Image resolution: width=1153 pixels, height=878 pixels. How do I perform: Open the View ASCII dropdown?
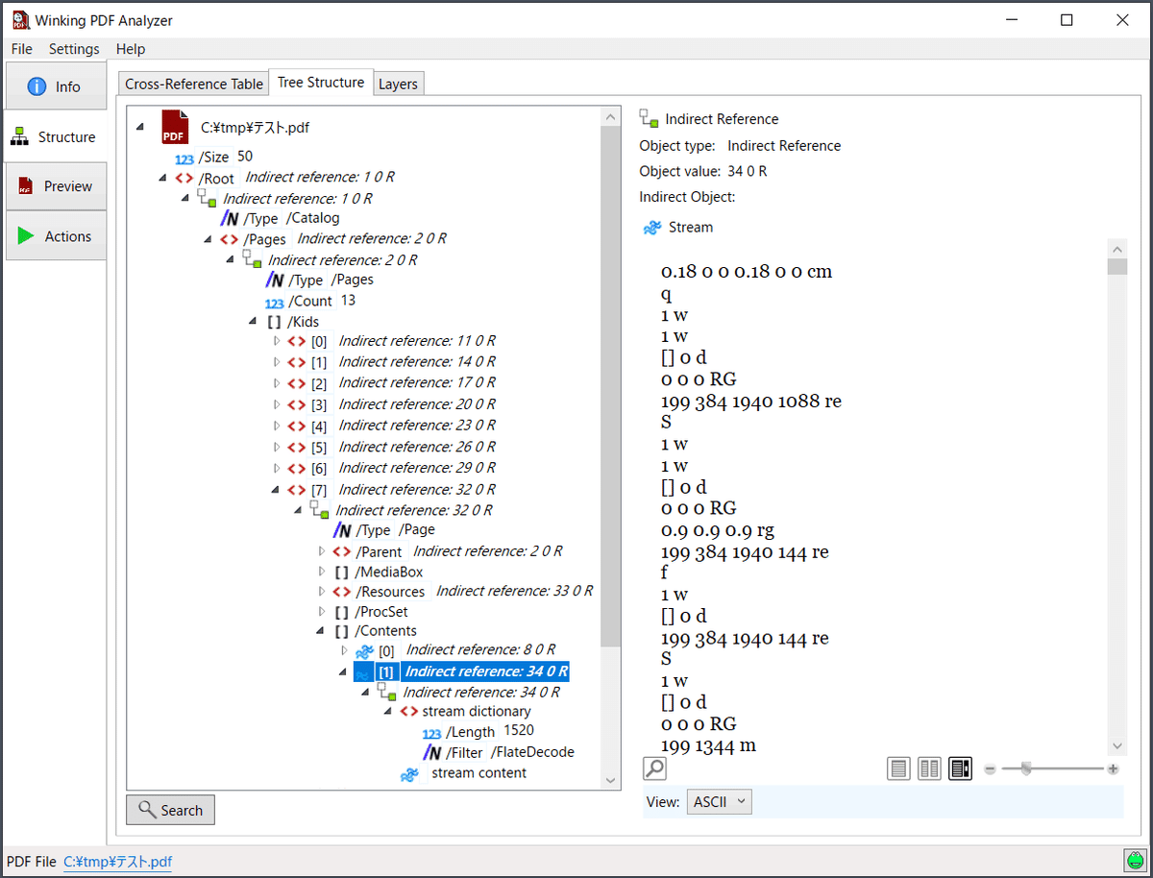pos(719,801)
